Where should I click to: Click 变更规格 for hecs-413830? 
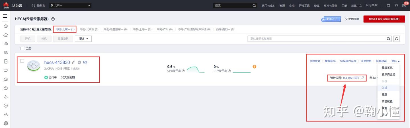coord(366,61)
